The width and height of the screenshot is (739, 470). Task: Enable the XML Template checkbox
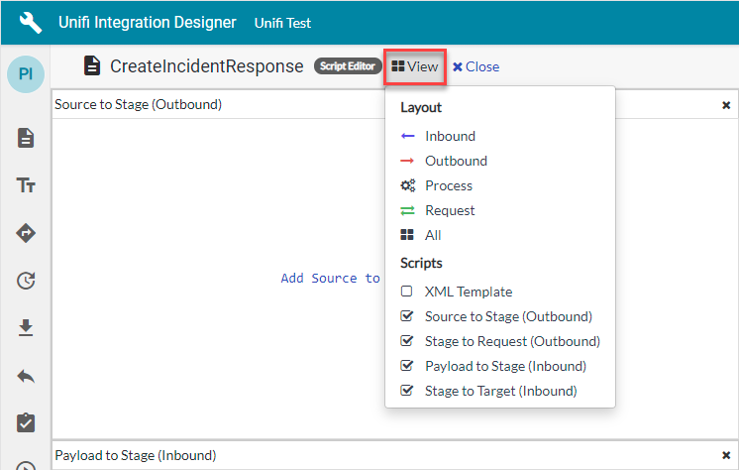(406, 293)
